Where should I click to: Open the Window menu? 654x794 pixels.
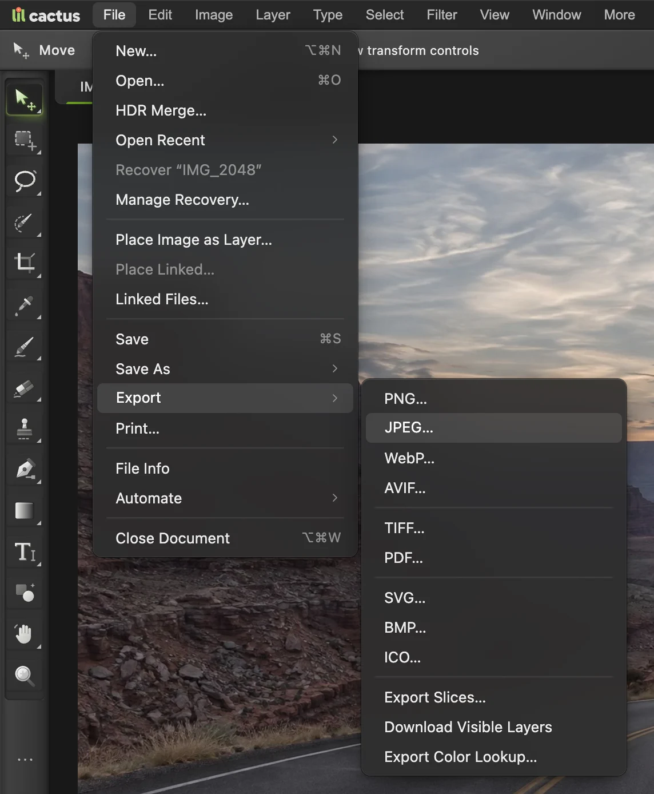click(x=557, y=15)
